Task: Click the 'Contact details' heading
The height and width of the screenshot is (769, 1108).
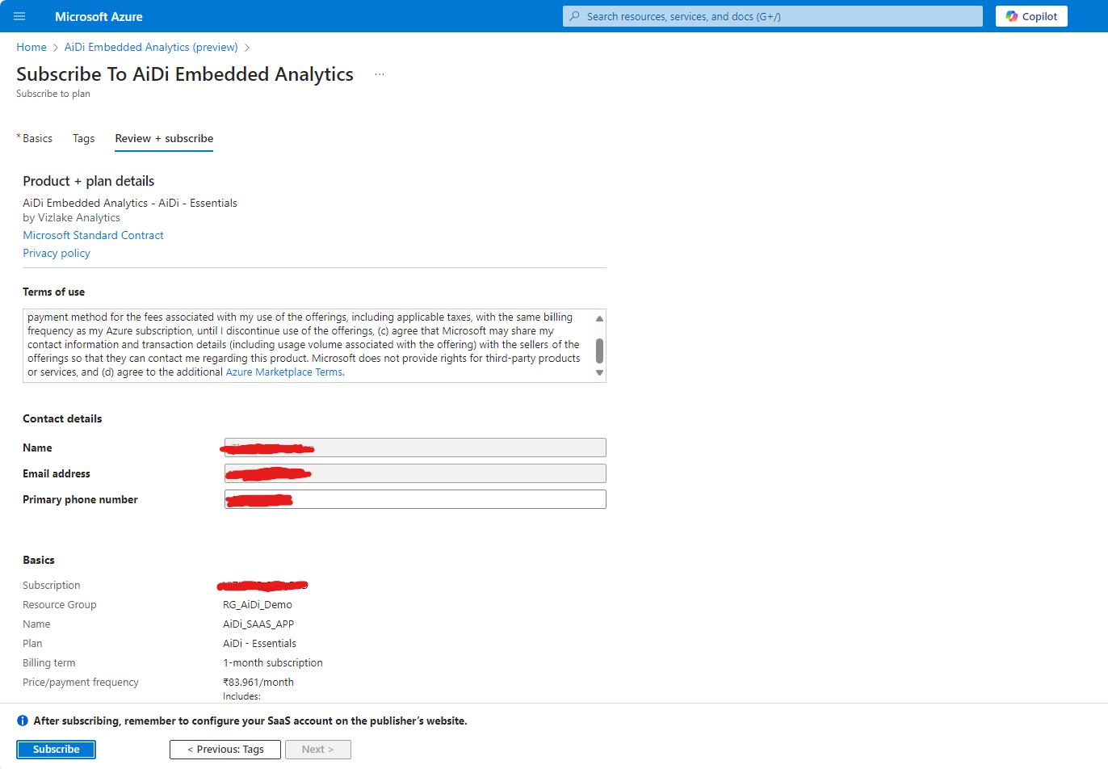Action: (62, 418)
